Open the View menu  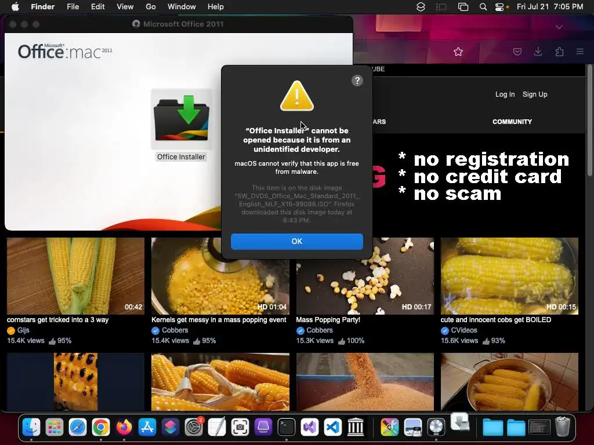coord(125,7)
